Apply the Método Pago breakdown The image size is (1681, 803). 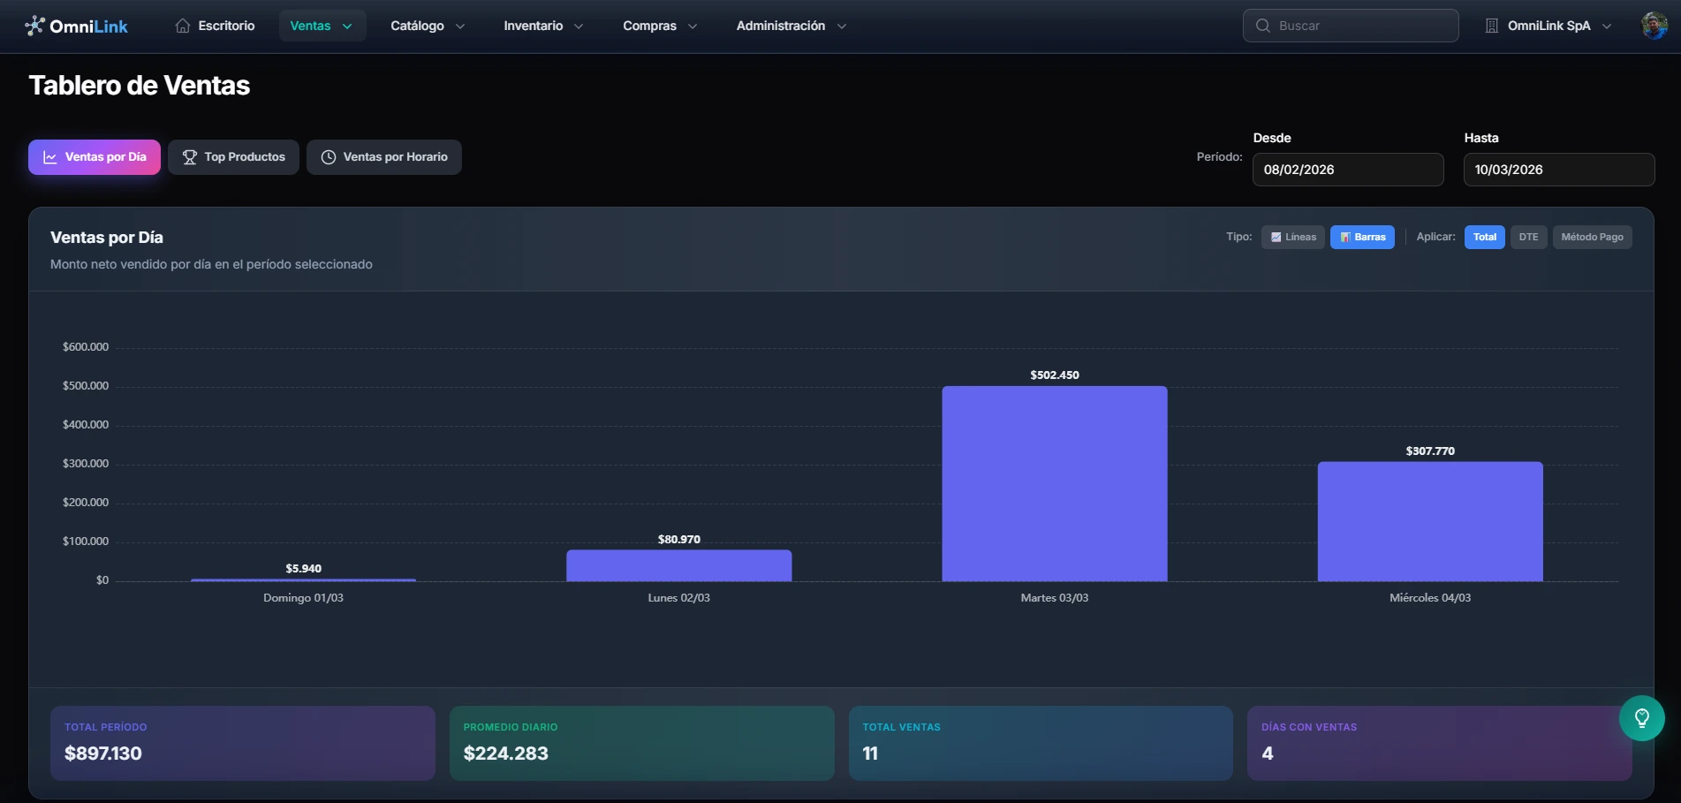click(1592, 237)
